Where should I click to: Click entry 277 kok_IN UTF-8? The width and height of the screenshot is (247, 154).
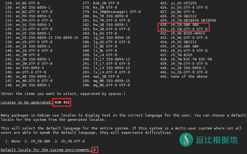101,3
